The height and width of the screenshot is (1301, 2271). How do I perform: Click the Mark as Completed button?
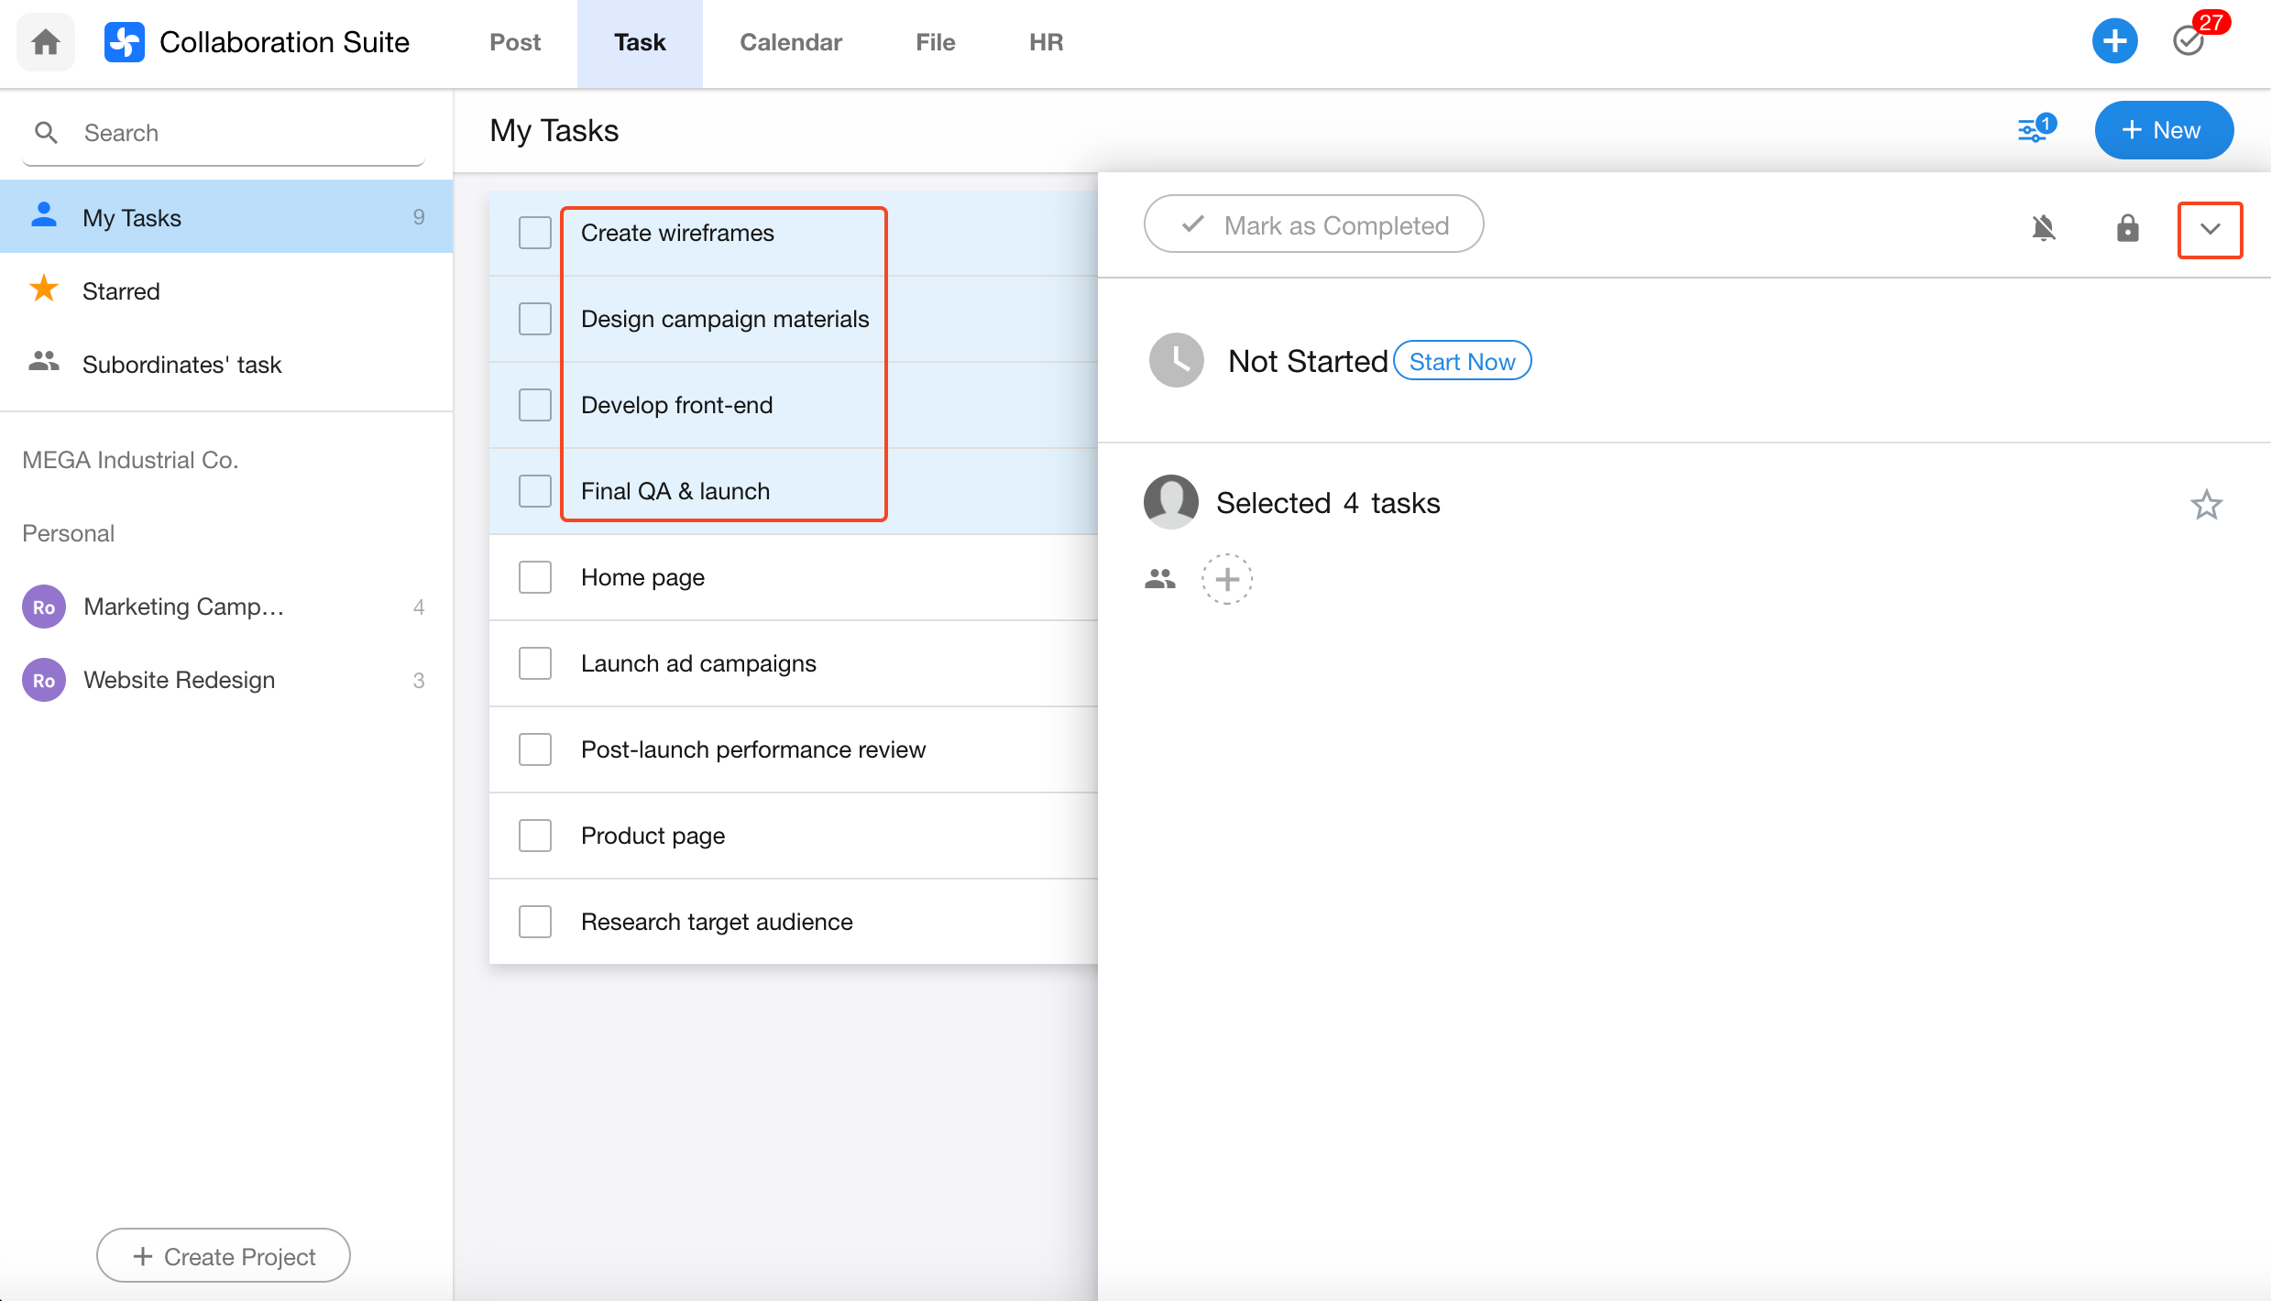point(1313,224)
